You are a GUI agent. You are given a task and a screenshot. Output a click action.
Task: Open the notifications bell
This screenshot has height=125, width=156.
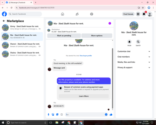pyautogui.click(x=144, y=14)
